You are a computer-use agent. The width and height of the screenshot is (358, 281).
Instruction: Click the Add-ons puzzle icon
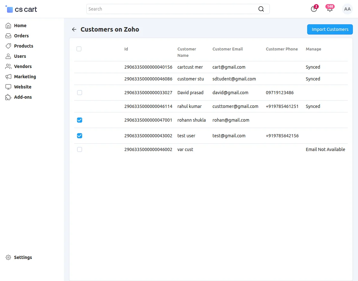coord(8,97)
